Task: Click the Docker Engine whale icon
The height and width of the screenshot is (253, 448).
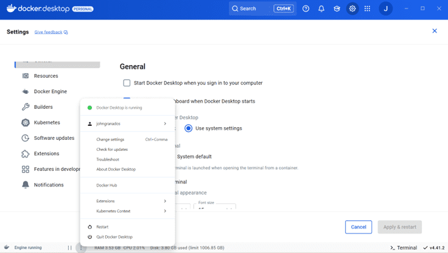Action: pos(26,91)
